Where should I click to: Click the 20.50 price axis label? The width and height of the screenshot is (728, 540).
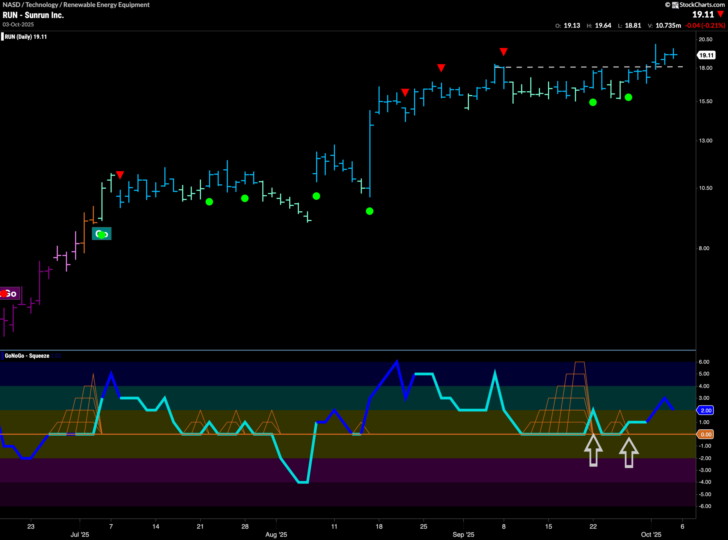706,39
